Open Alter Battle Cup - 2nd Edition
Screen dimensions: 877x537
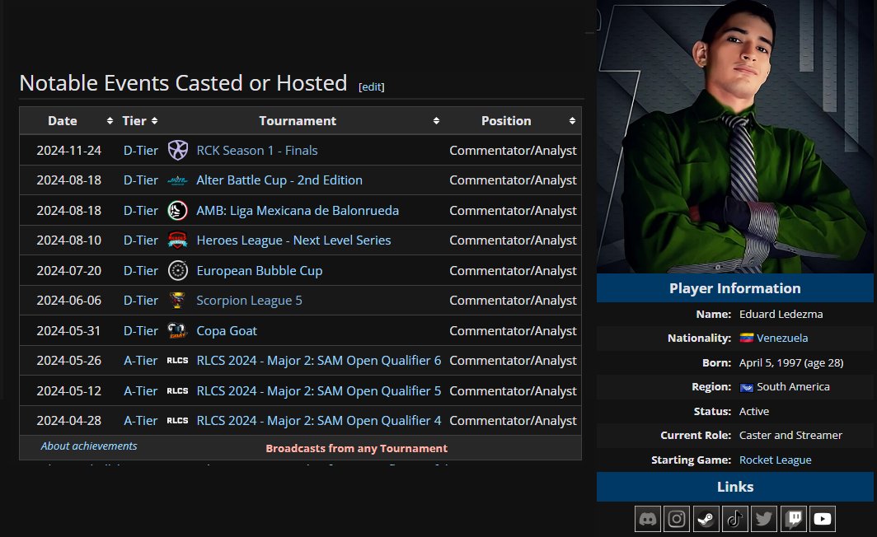(279, 180)
